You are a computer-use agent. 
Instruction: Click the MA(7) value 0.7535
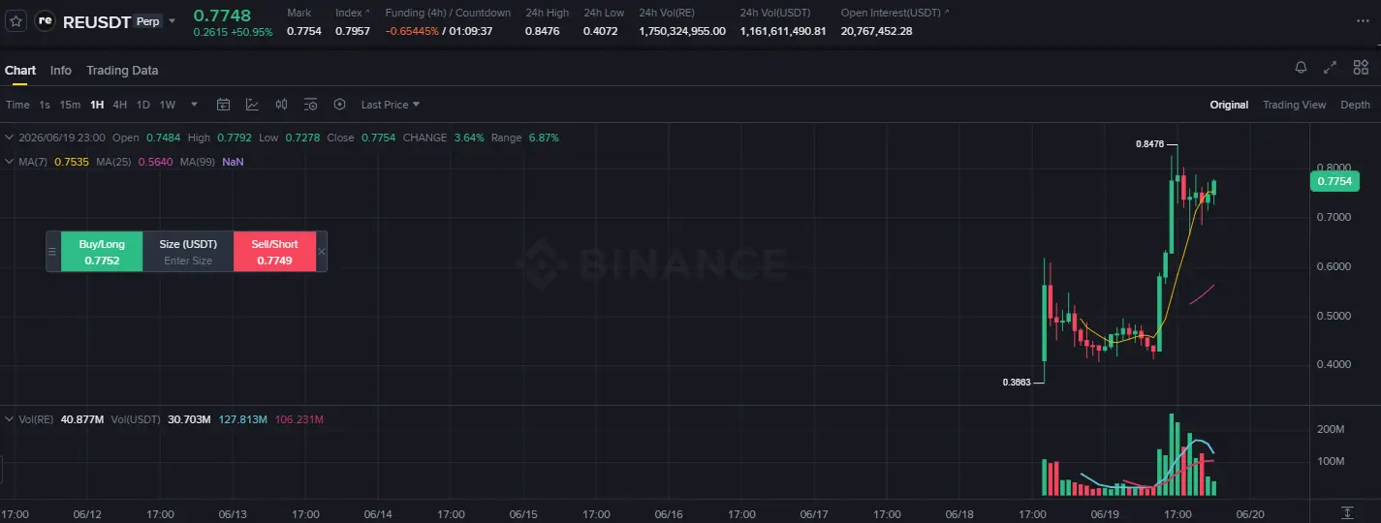coord(72,162)
